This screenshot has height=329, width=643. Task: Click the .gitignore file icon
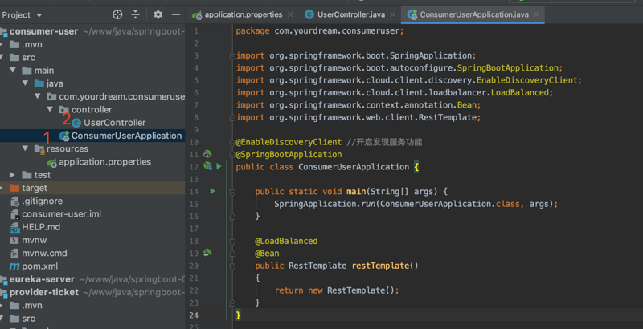point(14,201)
